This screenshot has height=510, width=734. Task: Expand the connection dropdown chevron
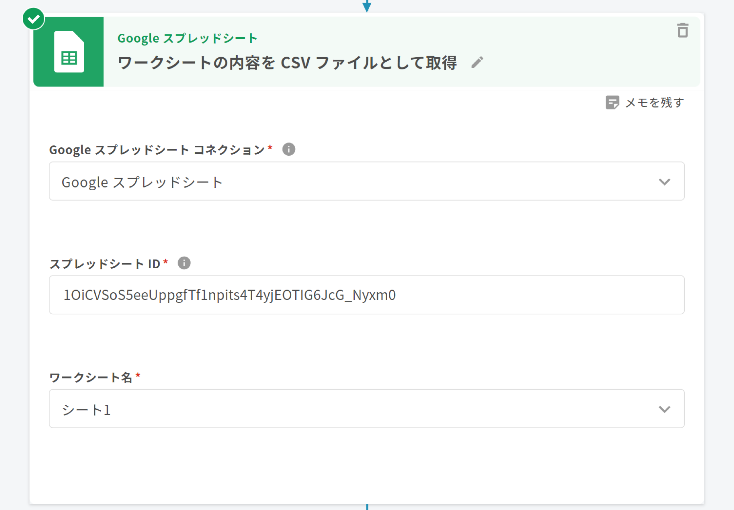click(664, 182)
